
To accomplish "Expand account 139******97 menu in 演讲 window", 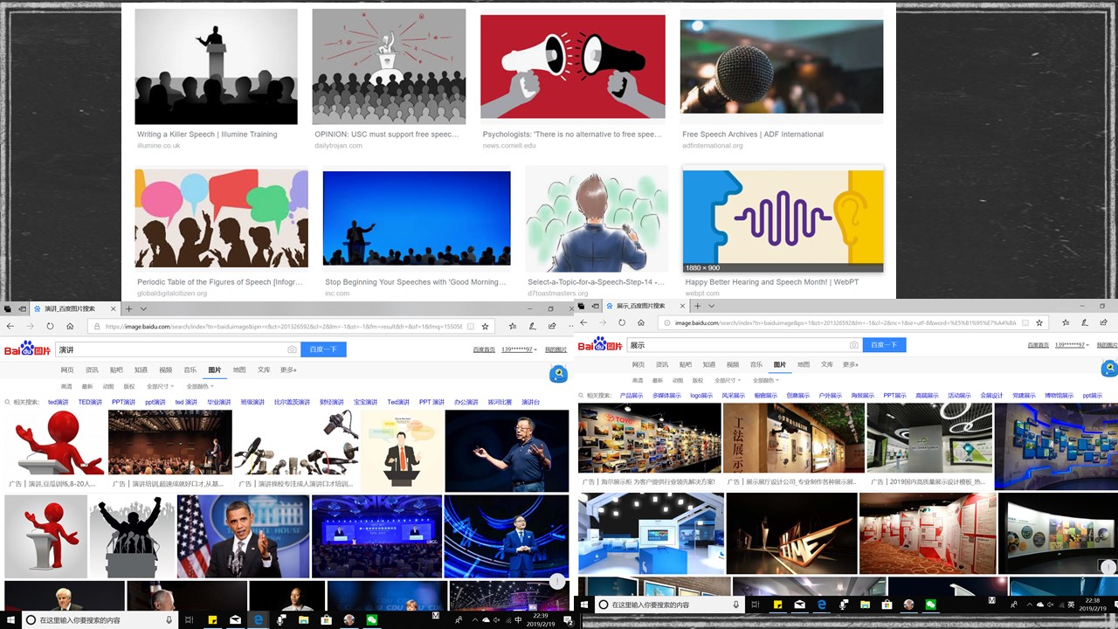I will coord(519,349).
